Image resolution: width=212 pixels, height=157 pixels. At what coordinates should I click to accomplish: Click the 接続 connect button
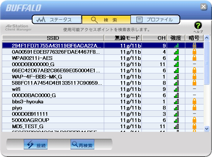36,144
